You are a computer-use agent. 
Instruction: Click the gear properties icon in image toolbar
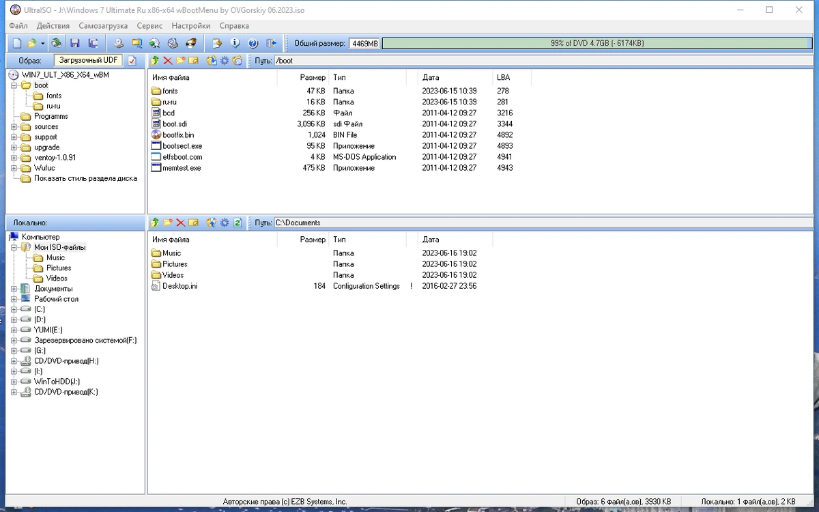225,61
